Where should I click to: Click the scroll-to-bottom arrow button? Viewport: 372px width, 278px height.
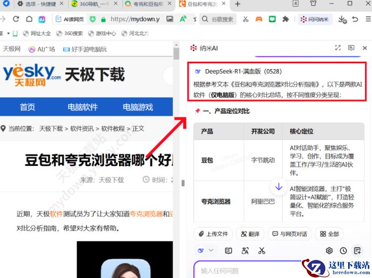(x=279, y=187)
